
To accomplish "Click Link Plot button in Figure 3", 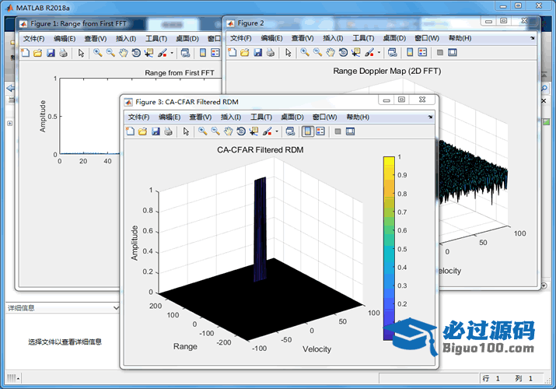I will (x=289, y=131).
